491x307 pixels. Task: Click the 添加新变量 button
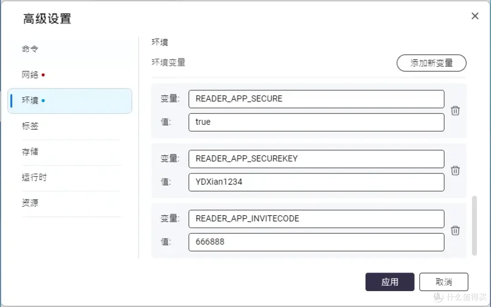[x=431, y=63]
